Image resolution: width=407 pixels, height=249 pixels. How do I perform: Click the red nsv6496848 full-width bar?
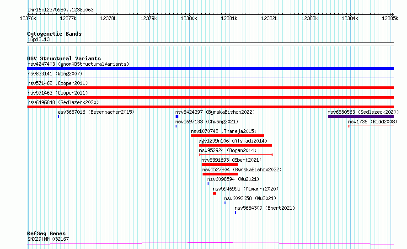tap(210, 107)
